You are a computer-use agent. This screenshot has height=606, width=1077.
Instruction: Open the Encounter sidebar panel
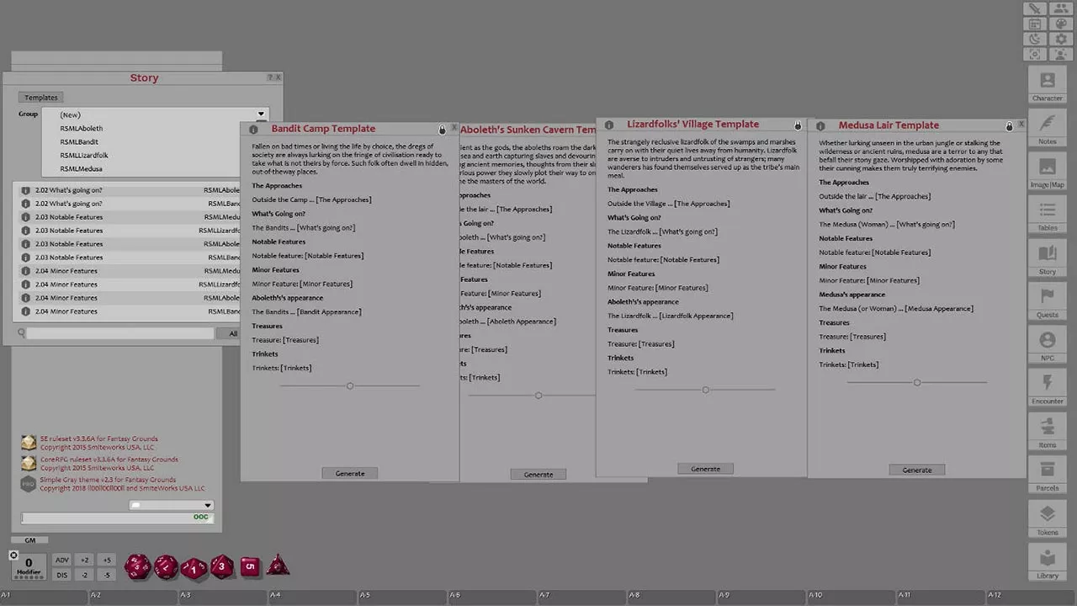click(1048, 388)
